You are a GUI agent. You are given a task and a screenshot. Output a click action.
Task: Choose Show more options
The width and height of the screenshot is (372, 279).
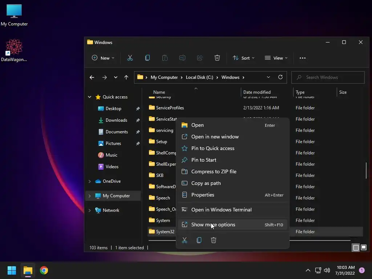pos(232,225)
